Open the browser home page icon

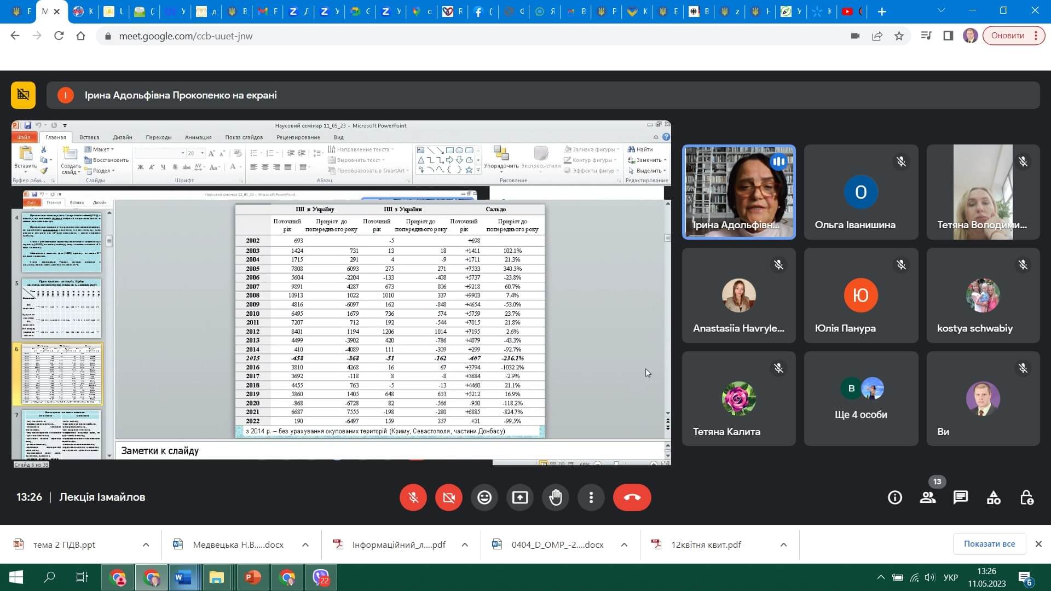pos(80,36)
